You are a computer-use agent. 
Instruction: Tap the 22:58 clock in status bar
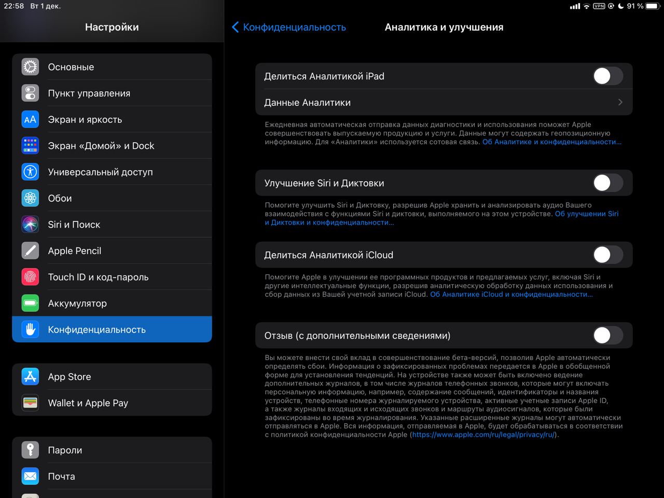(14, 6)
